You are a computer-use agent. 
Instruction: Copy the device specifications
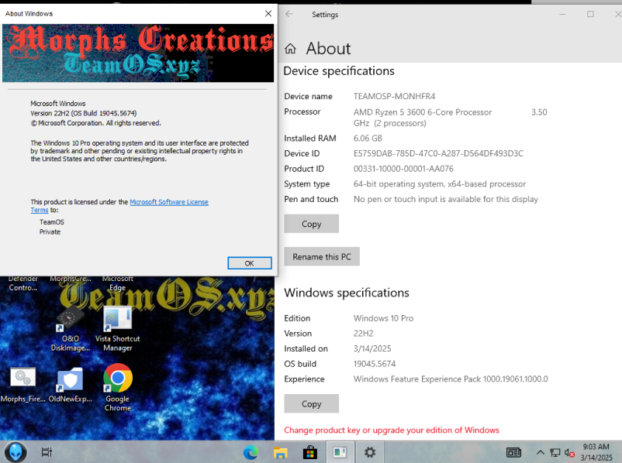pos(312,224)
